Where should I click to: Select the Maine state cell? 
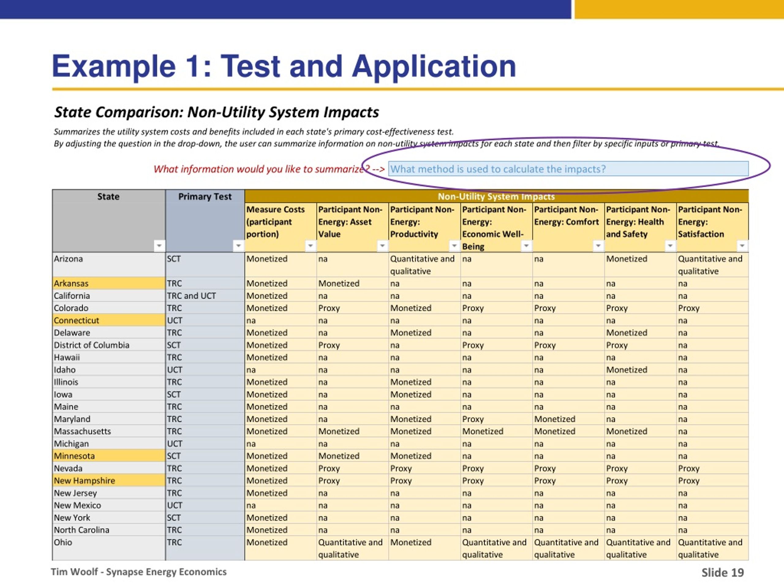coord(109,406)
